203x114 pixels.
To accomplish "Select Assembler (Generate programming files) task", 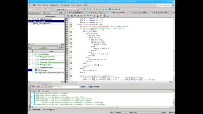I will coord(52,62).
